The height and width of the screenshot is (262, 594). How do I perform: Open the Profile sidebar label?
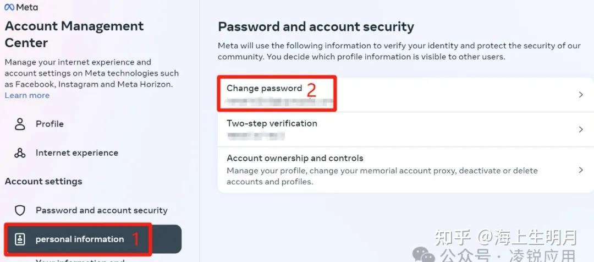click(50, 124)
